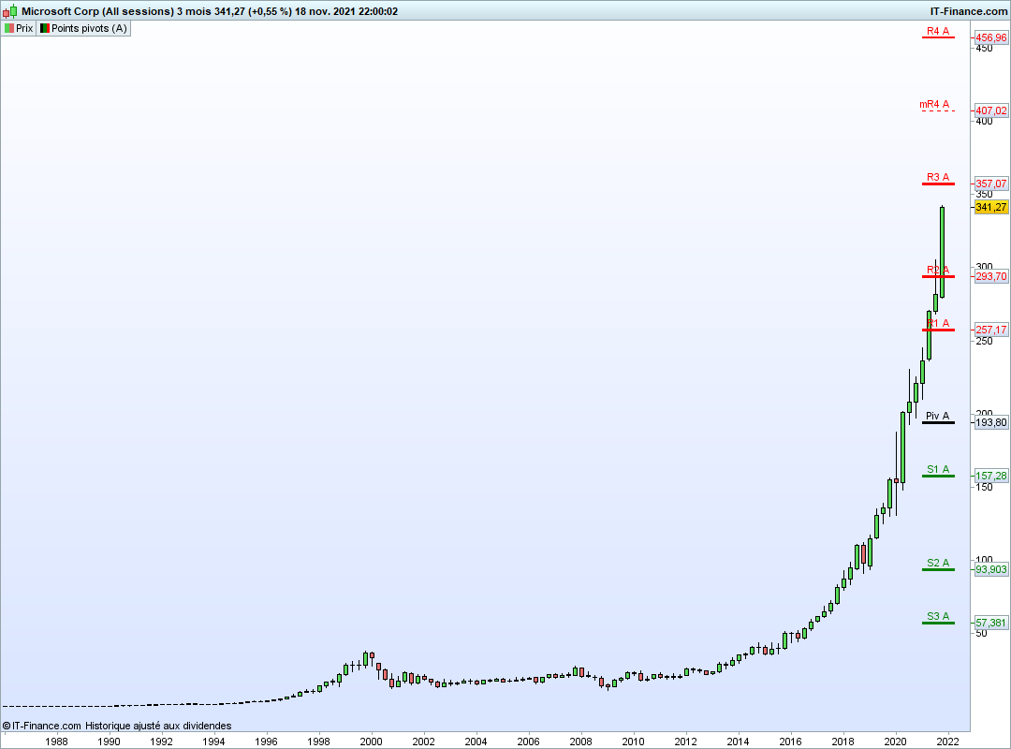
Task: Click the 257,17 price tag on axis
Action: click(991, 330)
